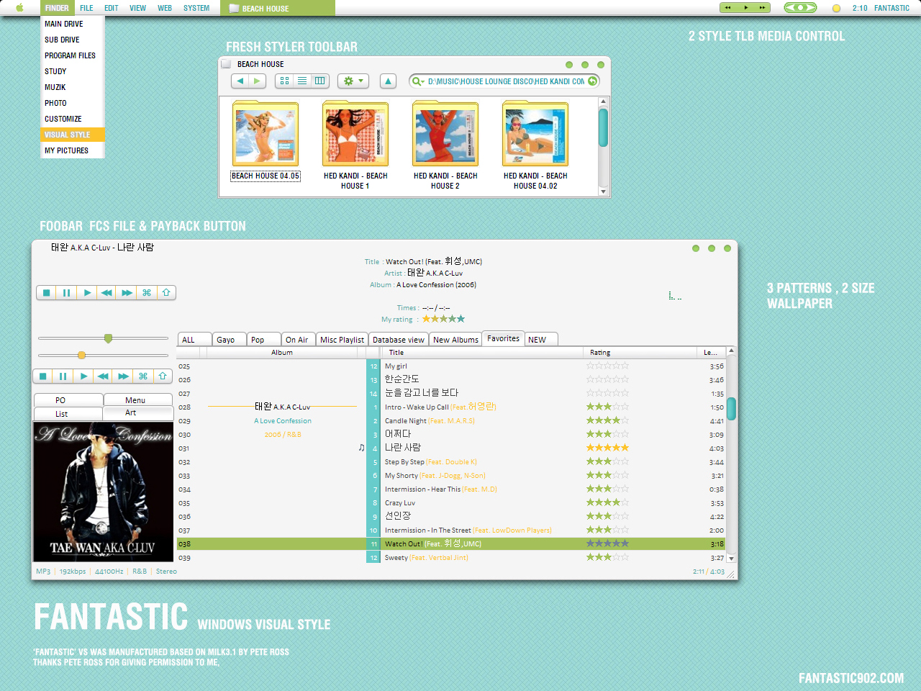Select the track Crazy Luv
The width and height of the screenshot is (921, 691).
tap(400, 503)
